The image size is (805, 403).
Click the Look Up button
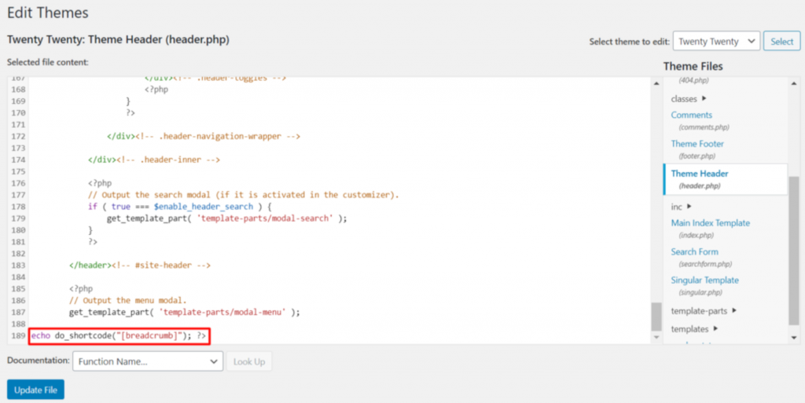click(x=249, y=361)
